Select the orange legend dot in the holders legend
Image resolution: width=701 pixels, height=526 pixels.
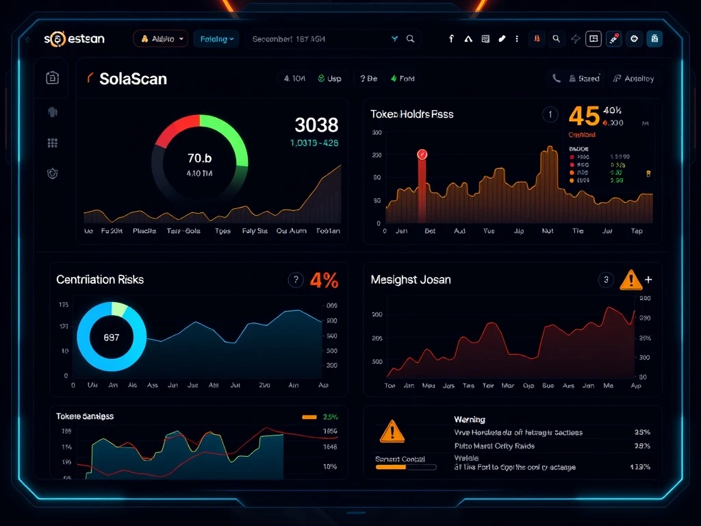(572, 180)
